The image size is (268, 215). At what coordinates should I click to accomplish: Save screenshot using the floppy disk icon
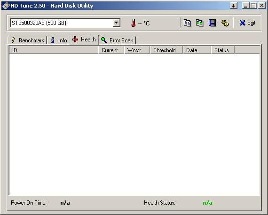coord(212,23)
